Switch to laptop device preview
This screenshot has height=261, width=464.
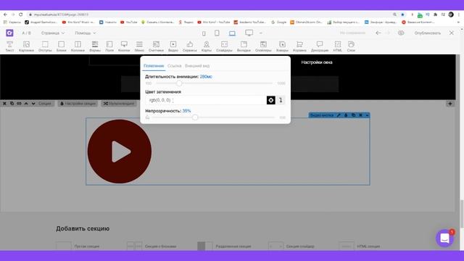coord(232,33)
